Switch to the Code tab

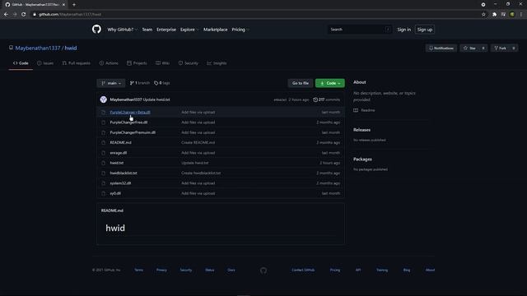[x=21, y=63]
